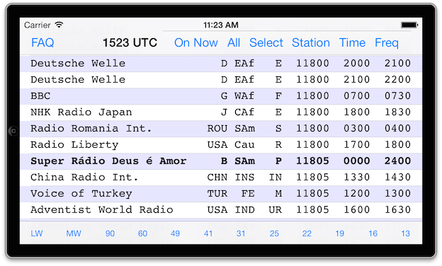Select the 90 meter band
Screen dimensions: 442x266
click(110, 233)
